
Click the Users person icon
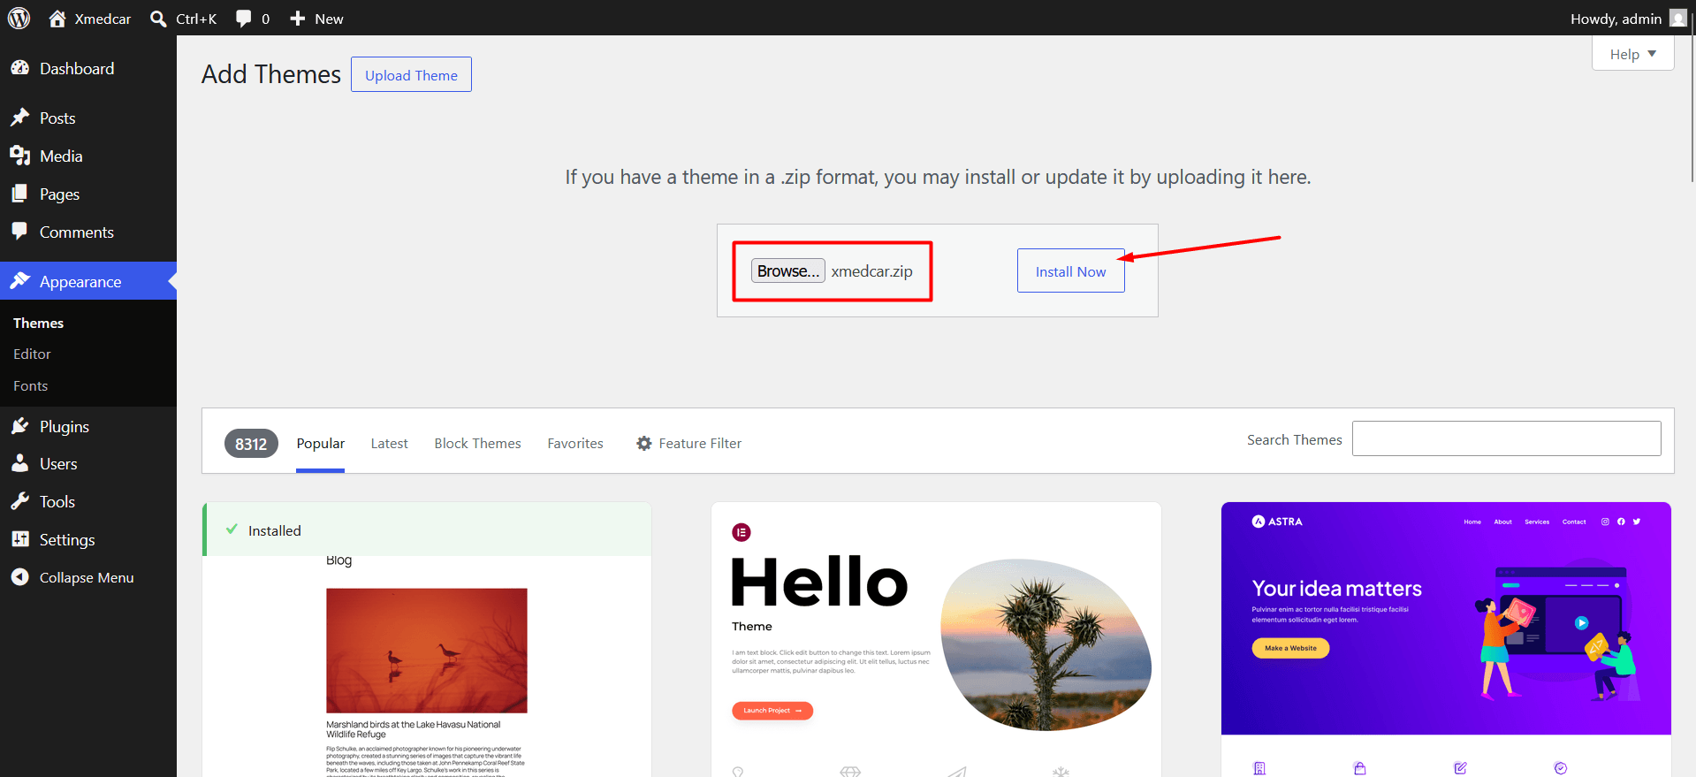[x=20, y=463]
